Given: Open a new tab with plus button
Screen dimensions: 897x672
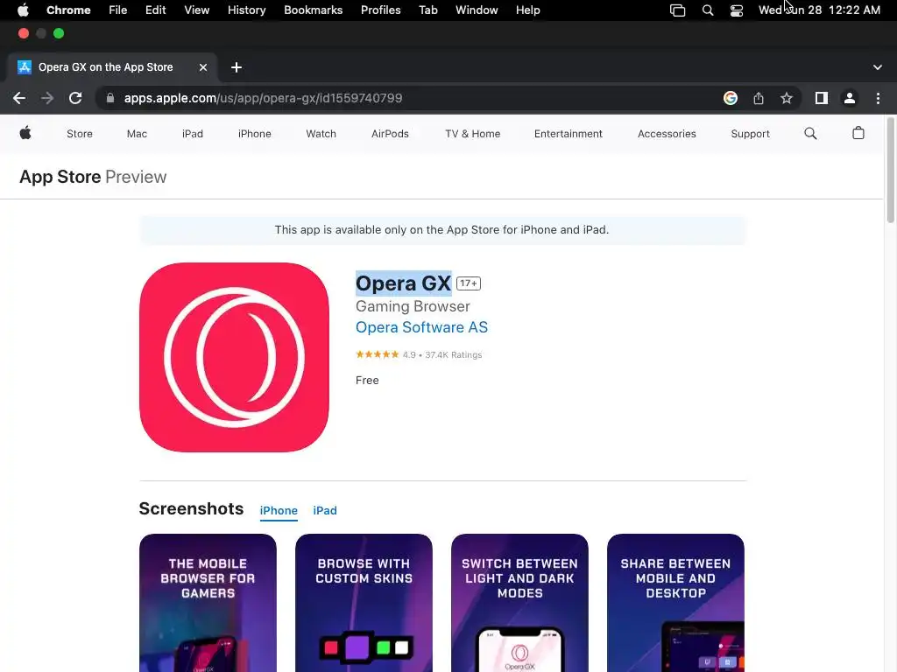Looking at the screenshot, I should pos(237,67).
